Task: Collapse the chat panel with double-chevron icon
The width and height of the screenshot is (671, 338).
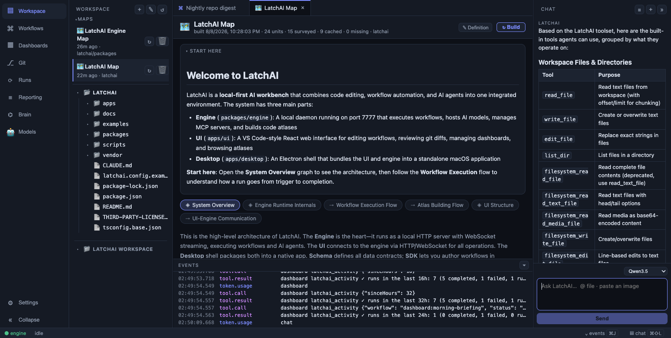Action: click(662, 9)
